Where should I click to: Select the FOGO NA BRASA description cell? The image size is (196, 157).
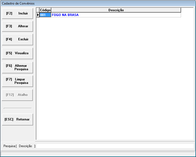[x=116, y=15]
